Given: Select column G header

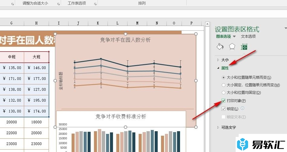Looking at the screenshot, I should [x=11, y=23].
